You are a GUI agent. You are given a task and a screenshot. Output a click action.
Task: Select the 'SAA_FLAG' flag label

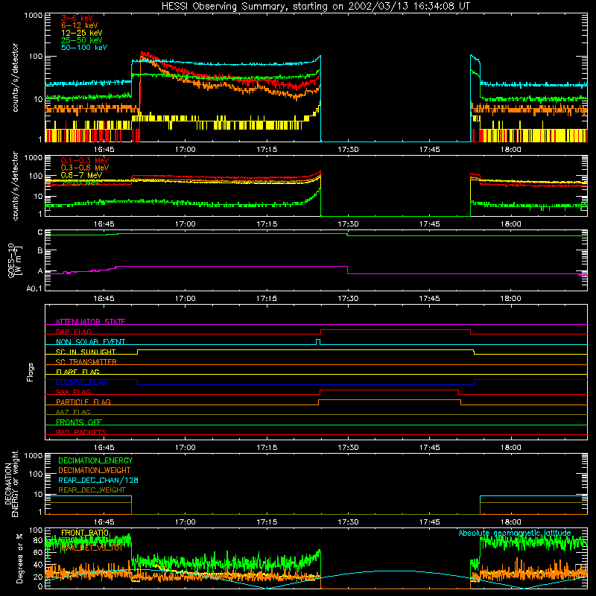tap(73, 392)
